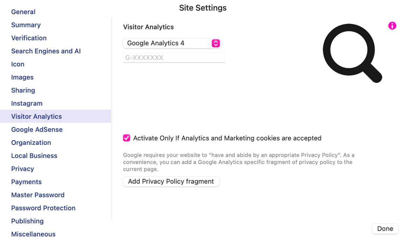406x239 pixels.
Task: Open the General settings section
Action: pyautogui.click(x=23, y=12)
